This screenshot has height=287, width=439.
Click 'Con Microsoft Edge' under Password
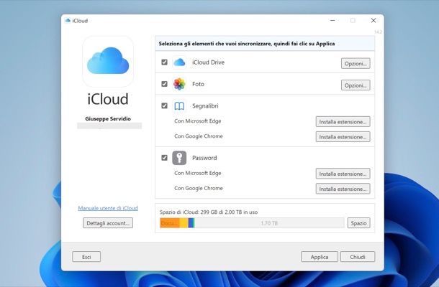click(x=198, y=173)
